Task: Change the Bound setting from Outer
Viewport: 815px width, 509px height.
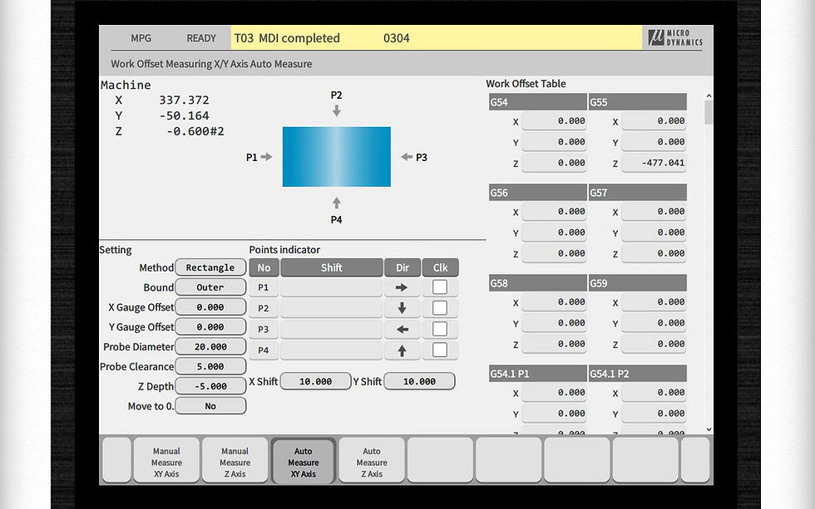Action: (210, 286)
